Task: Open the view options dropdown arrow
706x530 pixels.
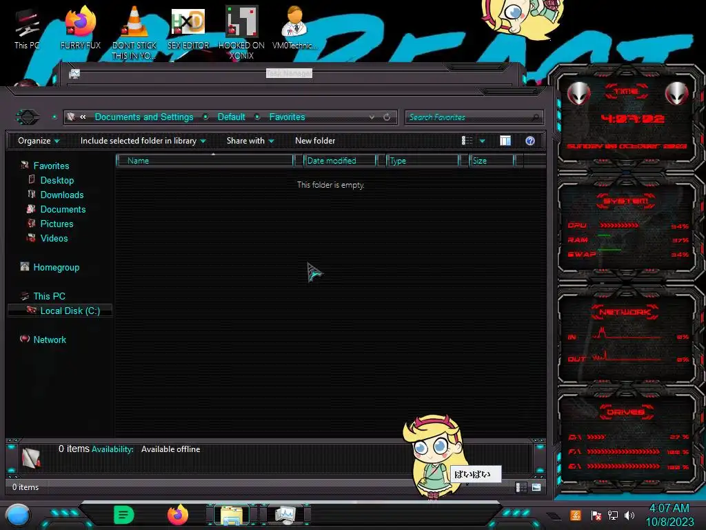Action: (482, 141)
